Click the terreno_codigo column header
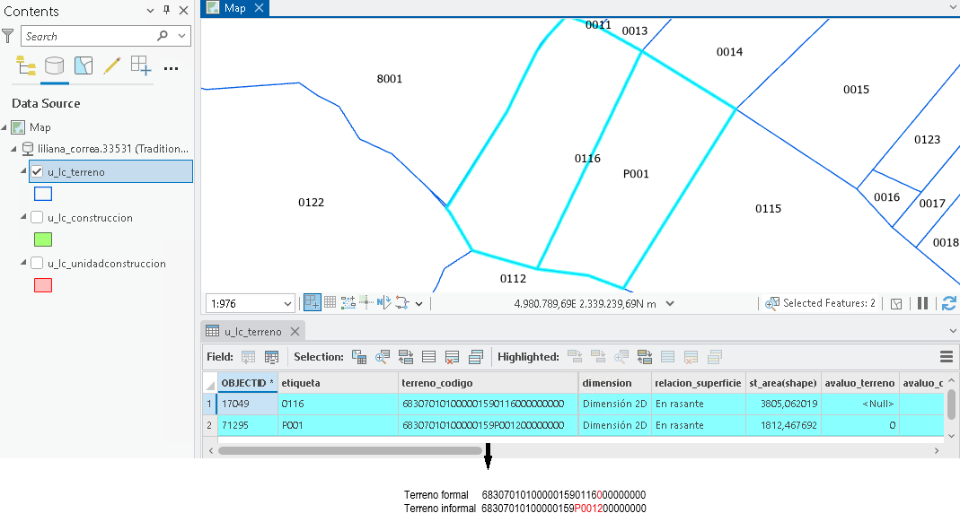 tap(488, 383)
